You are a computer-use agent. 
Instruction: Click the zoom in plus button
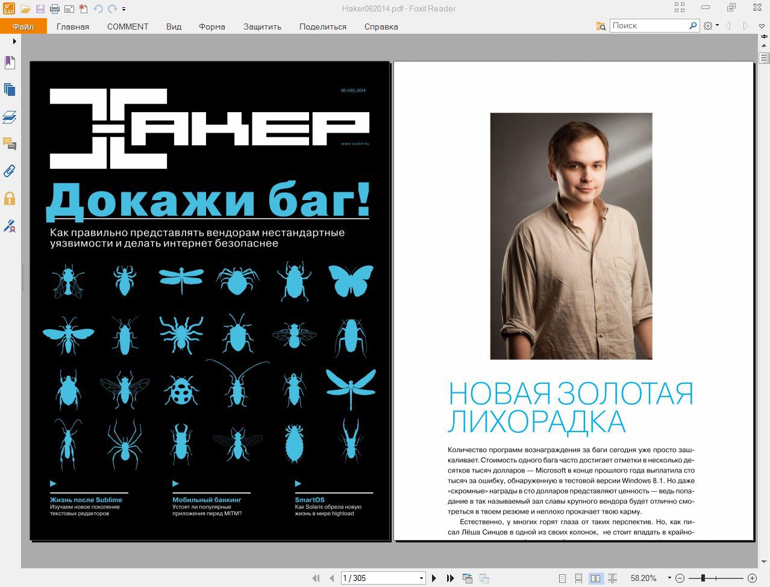point(752,578)
